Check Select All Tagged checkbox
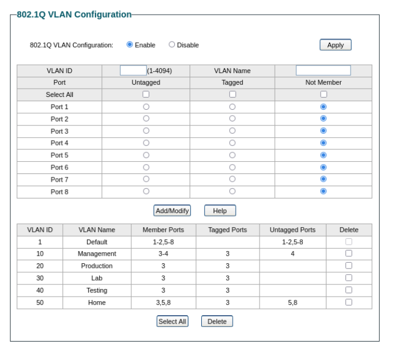 pyautogui.click(x=232, y=95)
